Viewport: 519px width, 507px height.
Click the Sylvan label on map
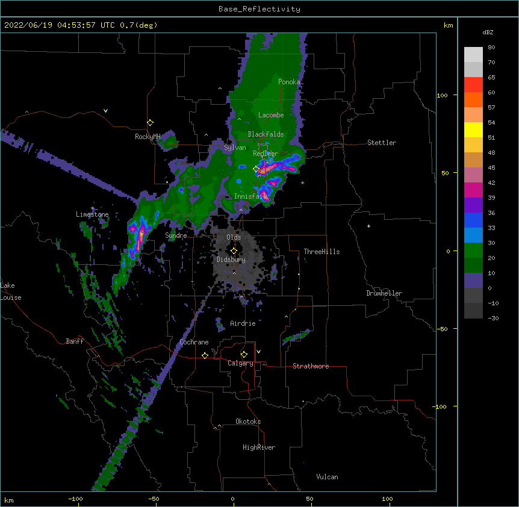click(235, 148)
